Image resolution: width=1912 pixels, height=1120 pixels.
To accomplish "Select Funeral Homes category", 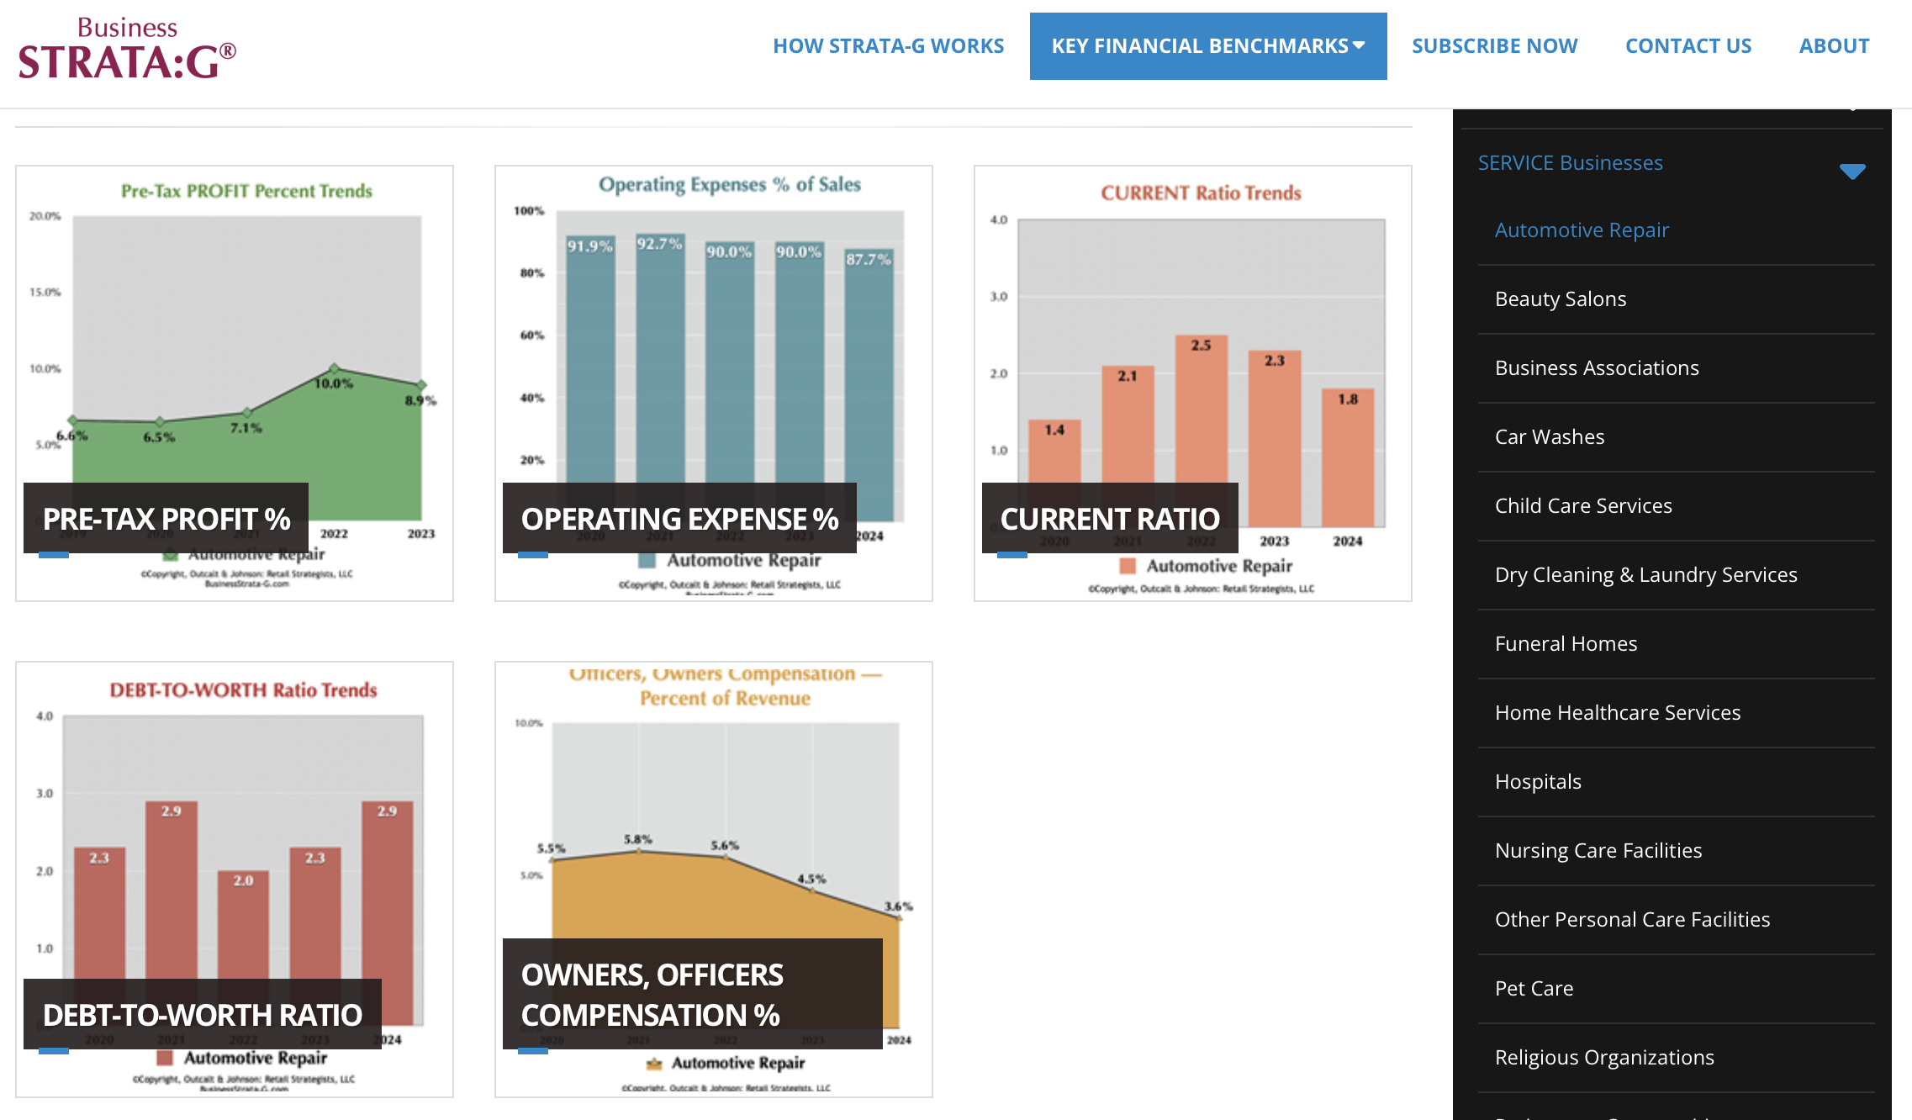I will coord(1566,644).
